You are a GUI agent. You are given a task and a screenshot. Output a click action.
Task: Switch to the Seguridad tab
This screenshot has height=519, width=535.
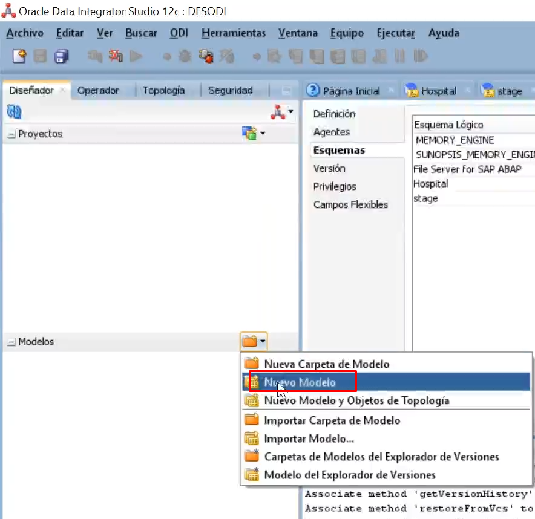[231, 90]
